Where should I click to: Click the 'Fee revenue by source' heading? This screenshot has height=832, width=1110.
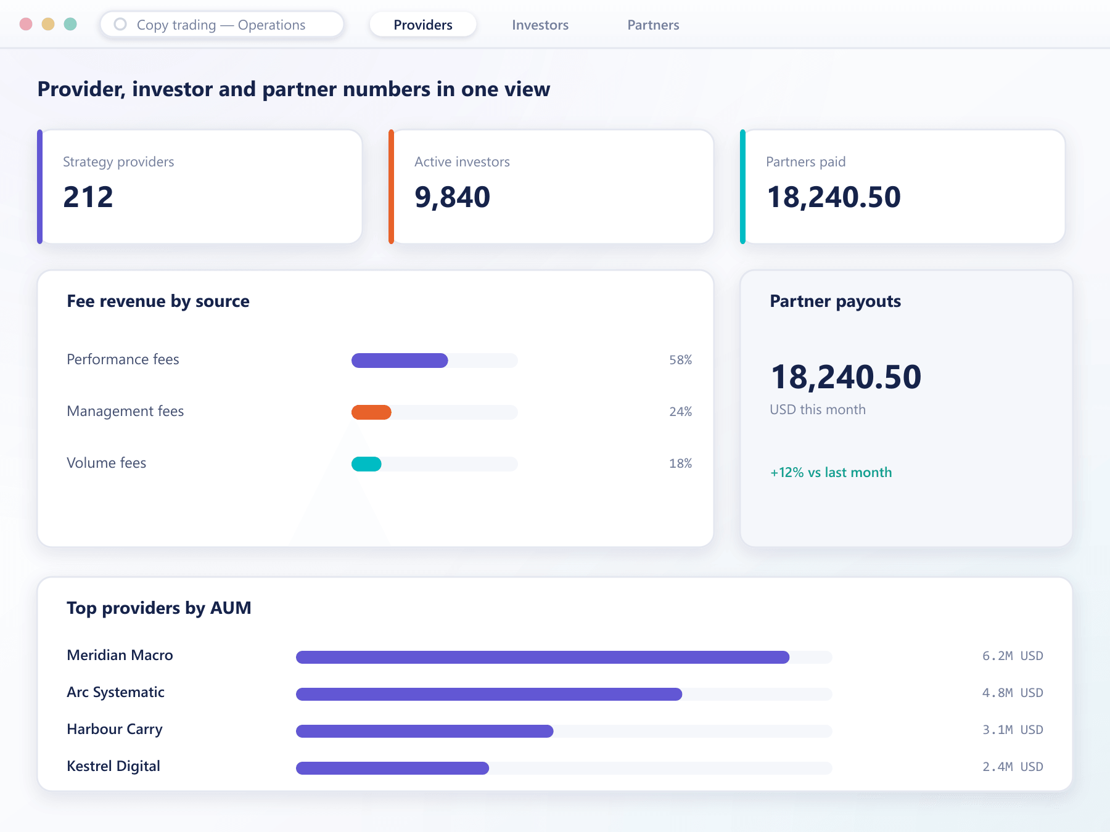click(x=158, y=301)
